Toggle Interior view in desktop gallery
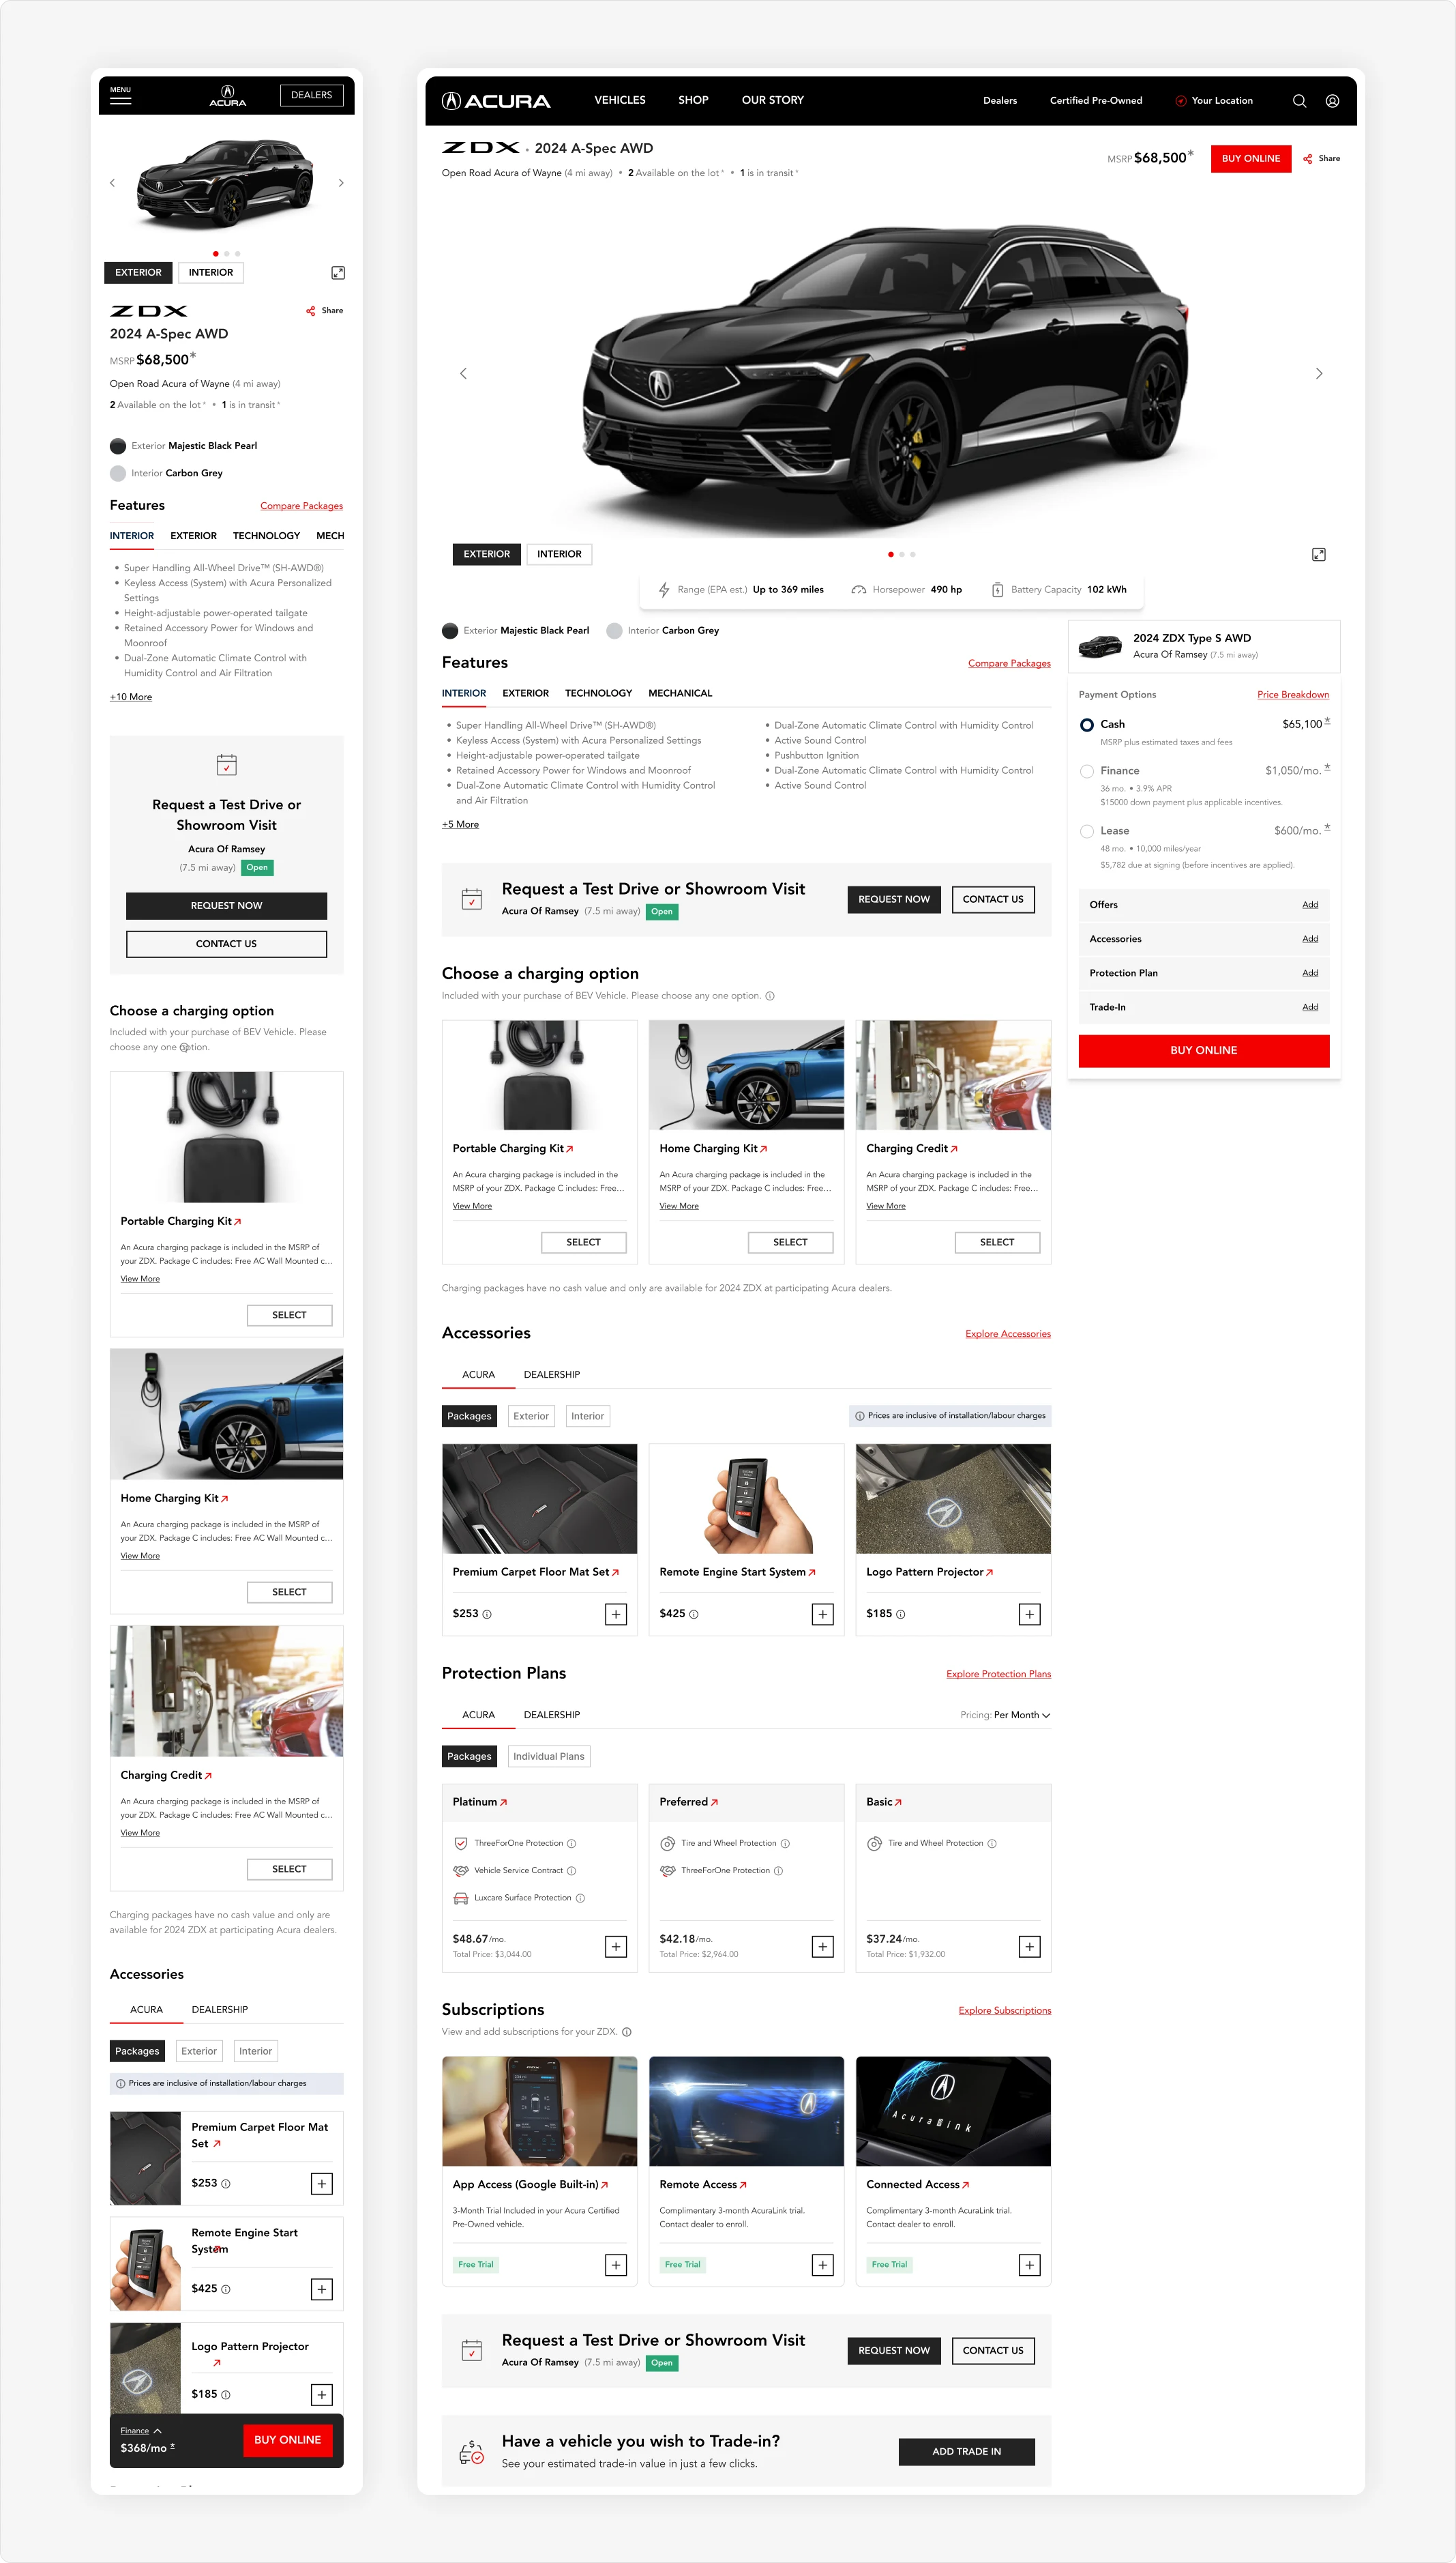The height and width of the screenshot is (2563, 1456). pos(559,554)
